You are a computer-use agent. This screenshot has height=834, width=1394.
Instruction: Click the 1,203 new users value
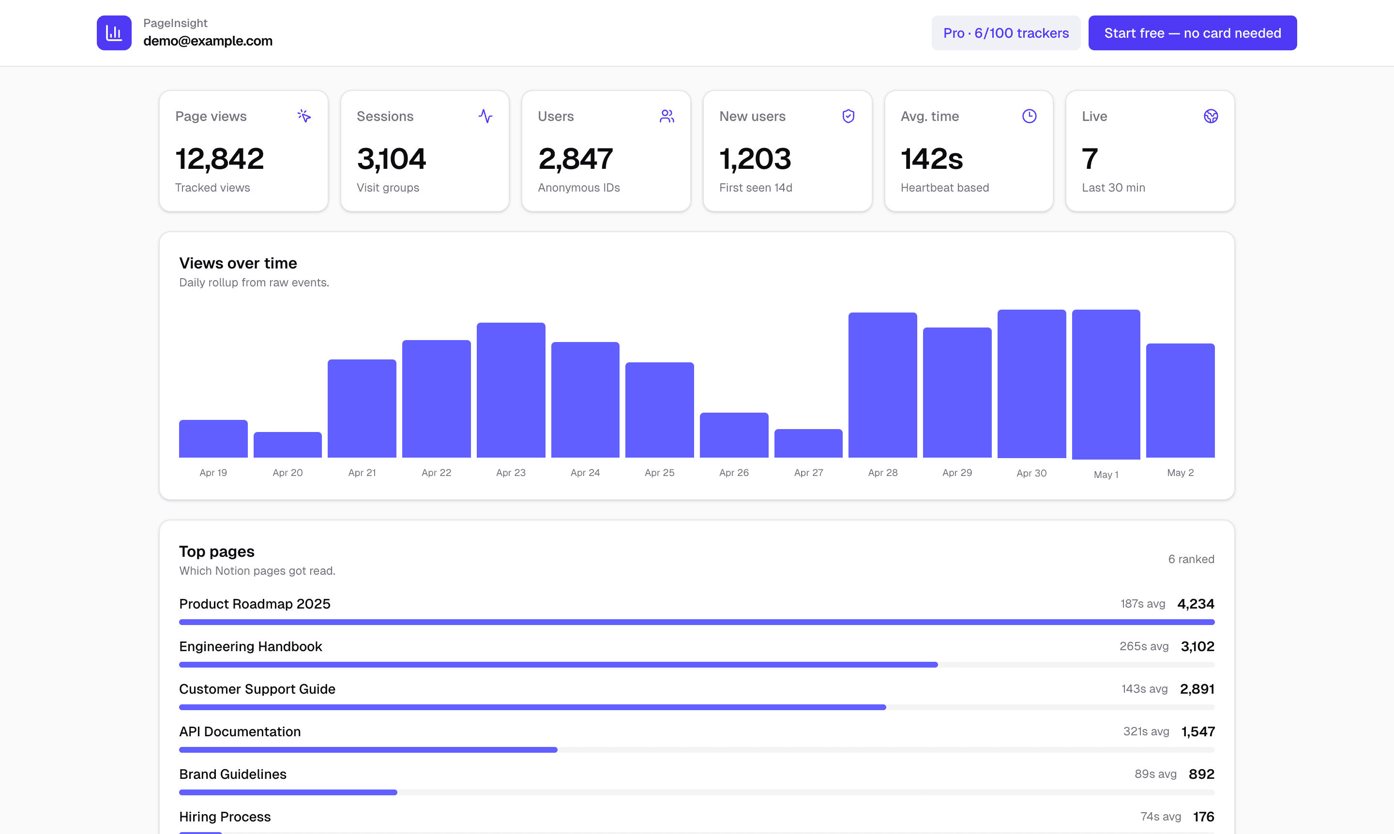coord(755,159)
